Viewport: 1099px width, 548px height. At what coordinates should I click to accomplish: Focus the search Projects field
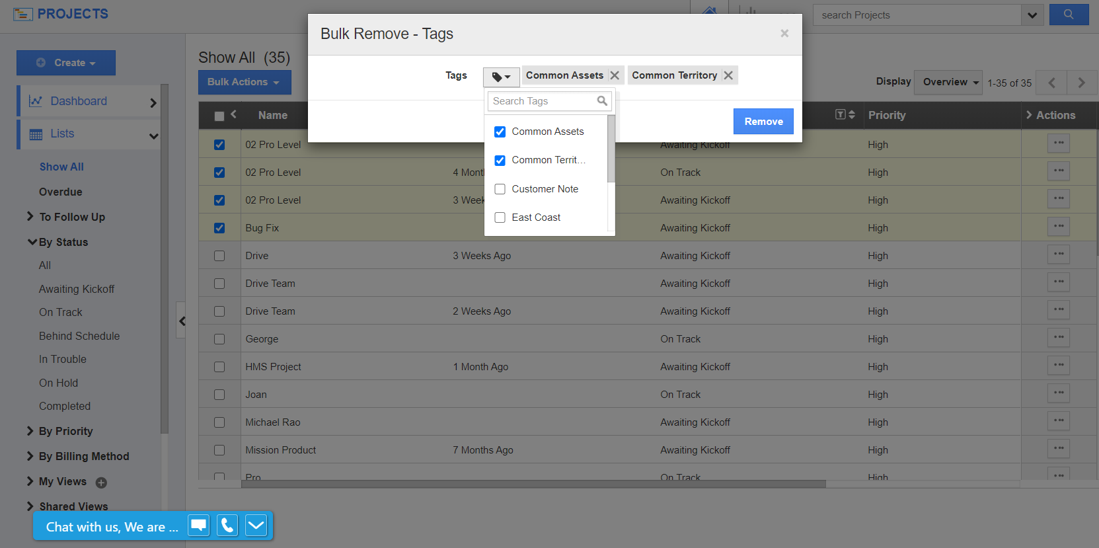917,15
